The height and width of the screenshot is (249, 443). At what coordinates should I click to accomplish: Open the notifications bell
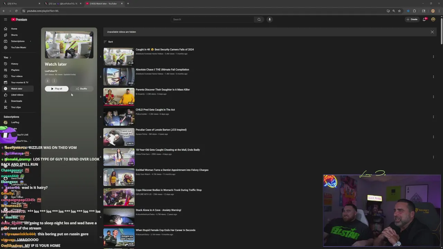pyautogui.click(x=424, y=19)
